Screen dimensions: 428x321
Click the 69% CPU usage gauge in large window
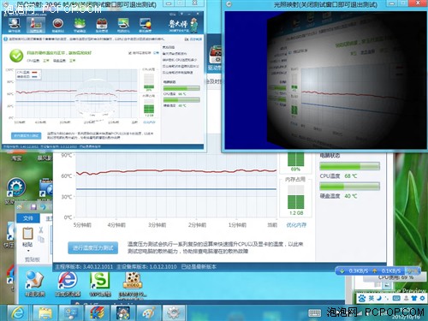295,160
